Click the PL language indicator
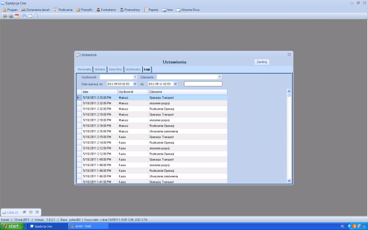Screen dimensions: 368x230 tap(342, 226)
